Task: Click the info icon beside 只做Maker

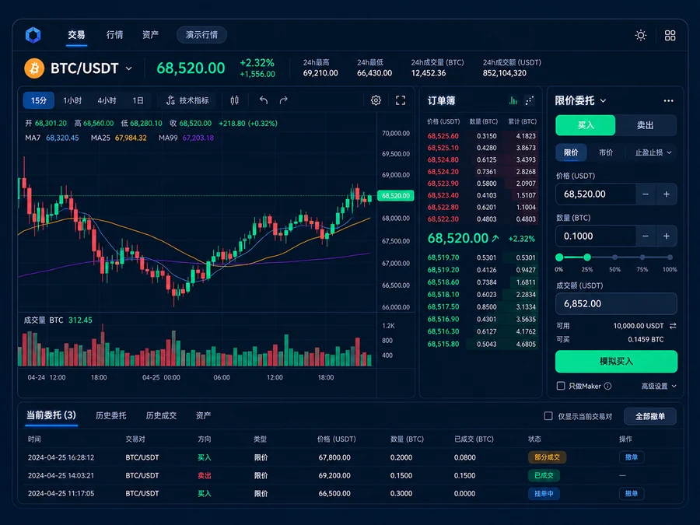Action: [x=607, y=386]
